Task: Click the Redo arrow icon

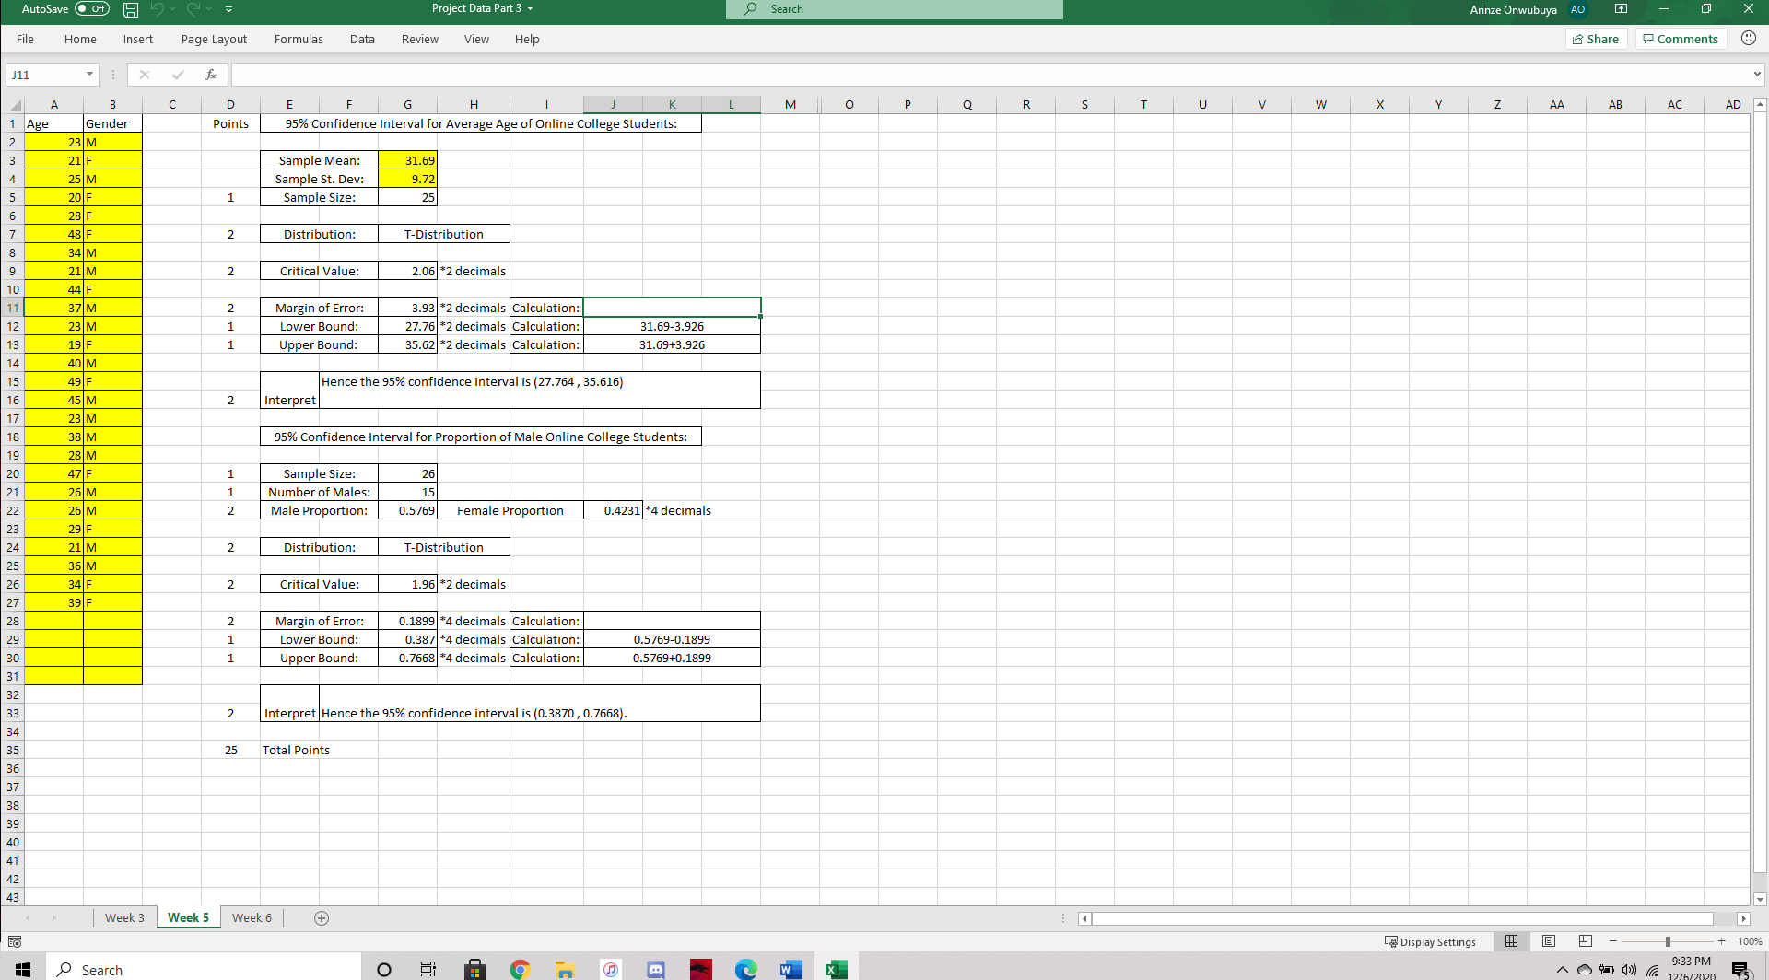Action: coord(193,9)
